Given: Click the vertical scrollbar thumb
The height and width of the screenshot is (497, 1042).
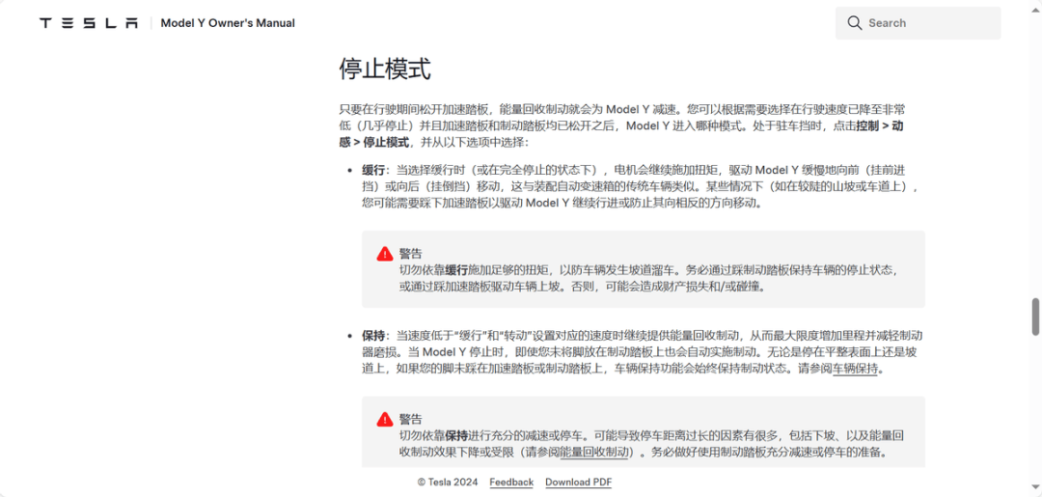Looking at the screenshot, I should 1035,317.
